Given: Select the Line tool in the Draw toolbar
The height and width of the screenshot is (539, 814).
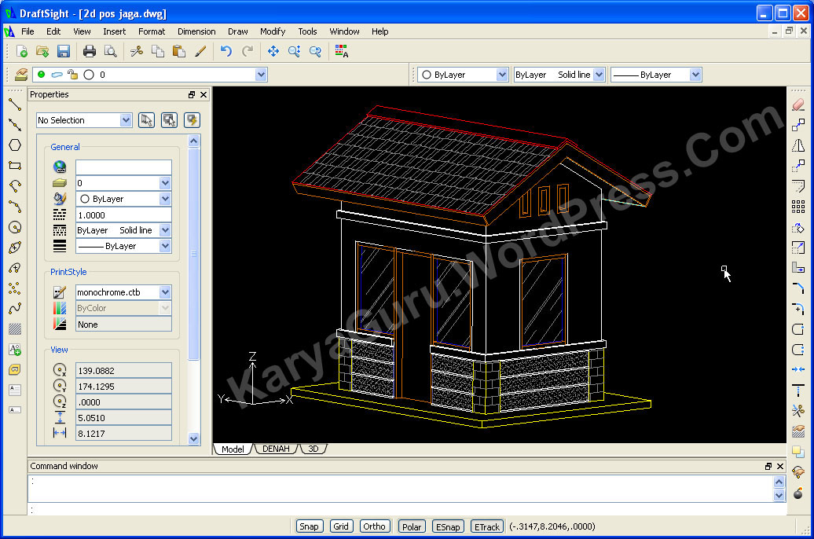Looking at the screenshot, I should (14, 104).
